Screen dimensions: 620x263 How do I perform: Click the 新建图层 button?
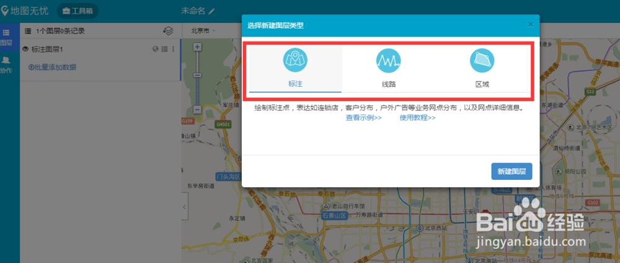pyautogui.click(x=511, y=171)
